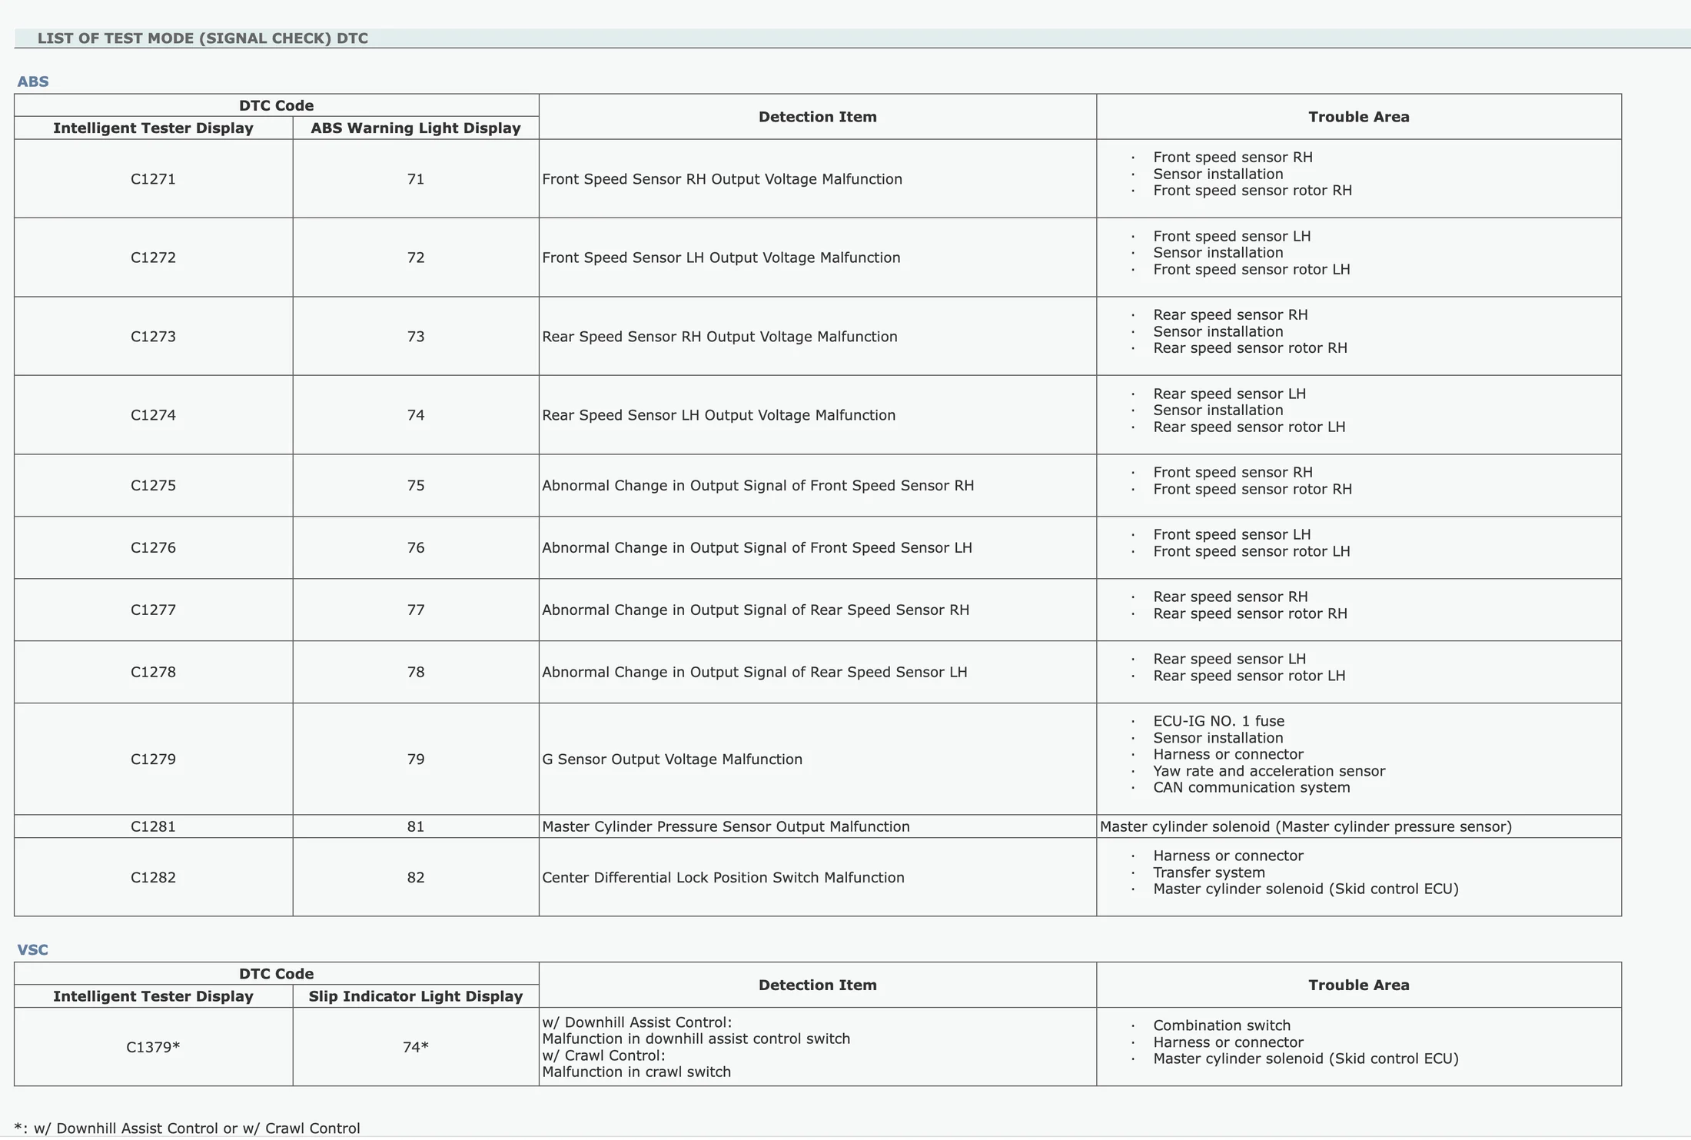Click the footnote about Downhill Assist Control

tap(187, 1128)
